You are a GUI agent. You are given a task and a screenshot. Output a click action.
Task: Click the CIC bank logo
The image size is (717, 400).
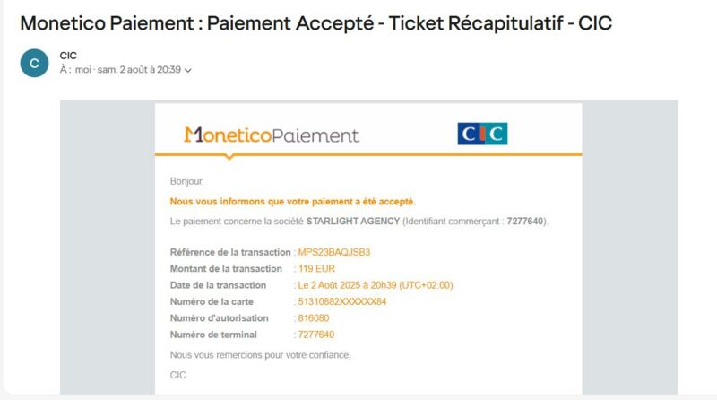coord(482,134)
